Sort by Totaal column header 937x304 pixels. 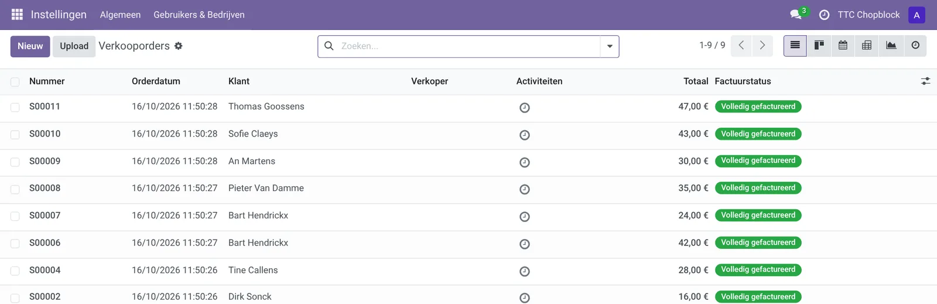click(696, 81)
